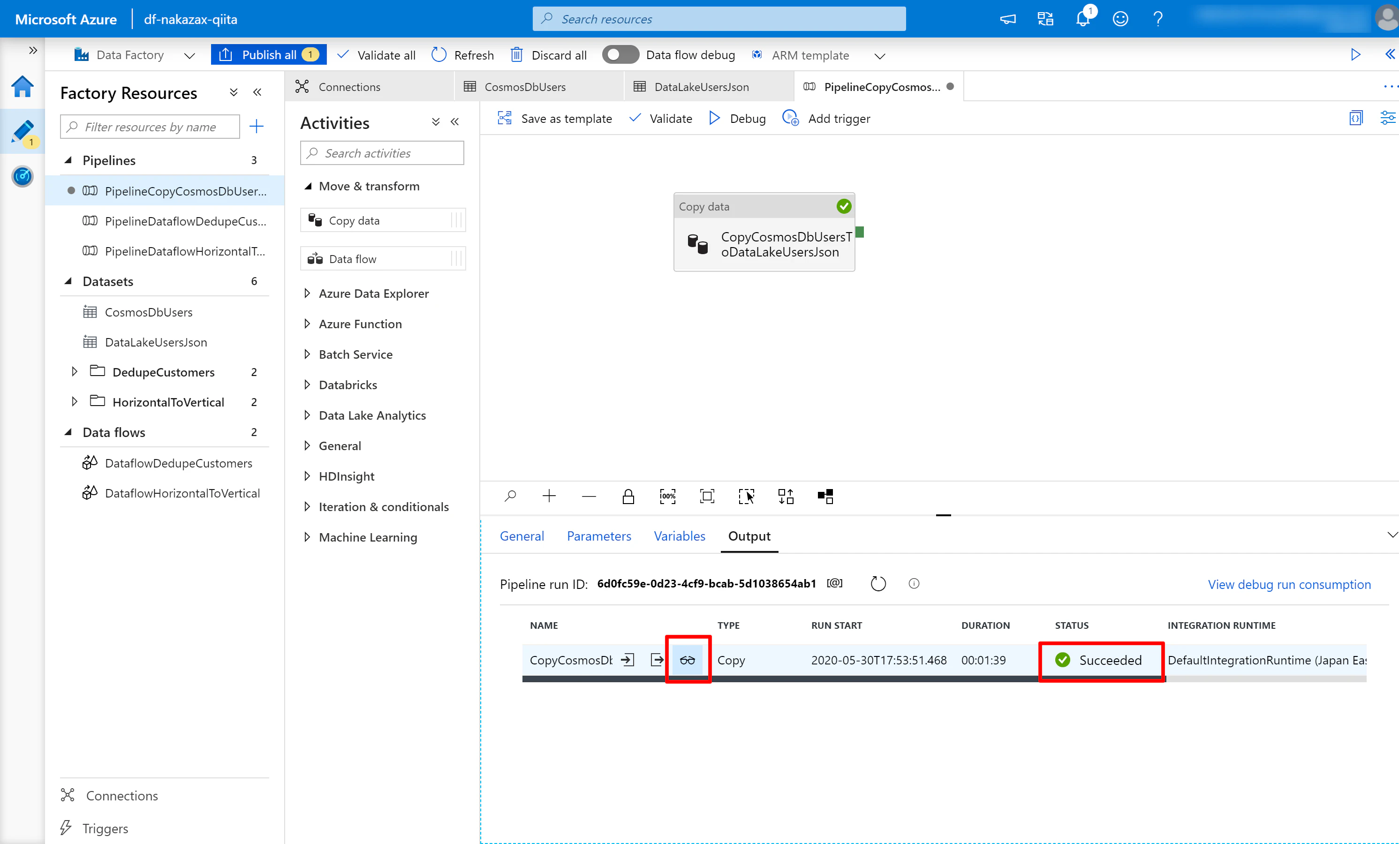Screen dimensions: 1399x844
Task: Click the smiley feedback icon
Action: click(1120, 19)
